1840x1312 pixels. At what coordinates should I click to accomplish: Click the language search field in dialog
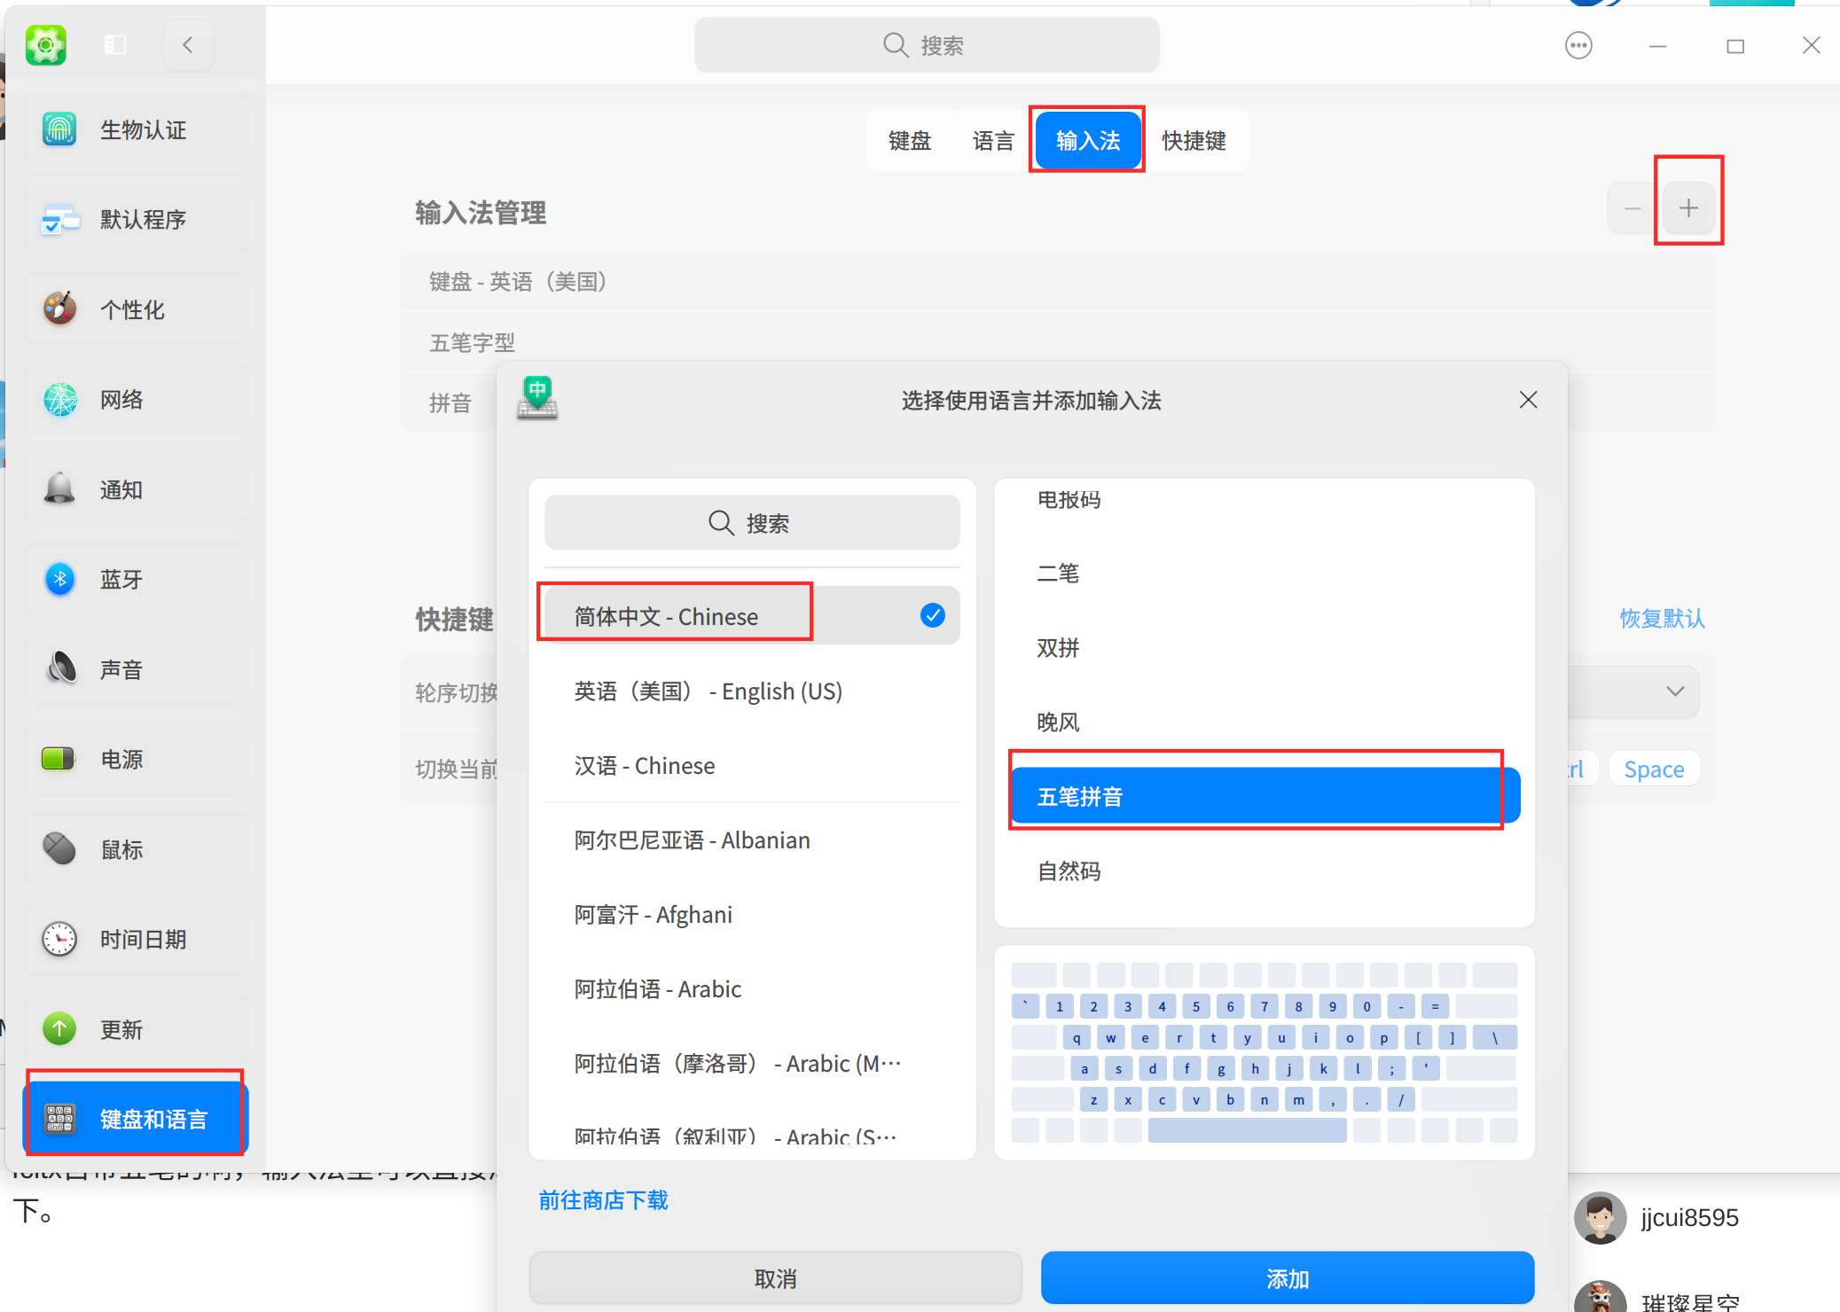751,523
